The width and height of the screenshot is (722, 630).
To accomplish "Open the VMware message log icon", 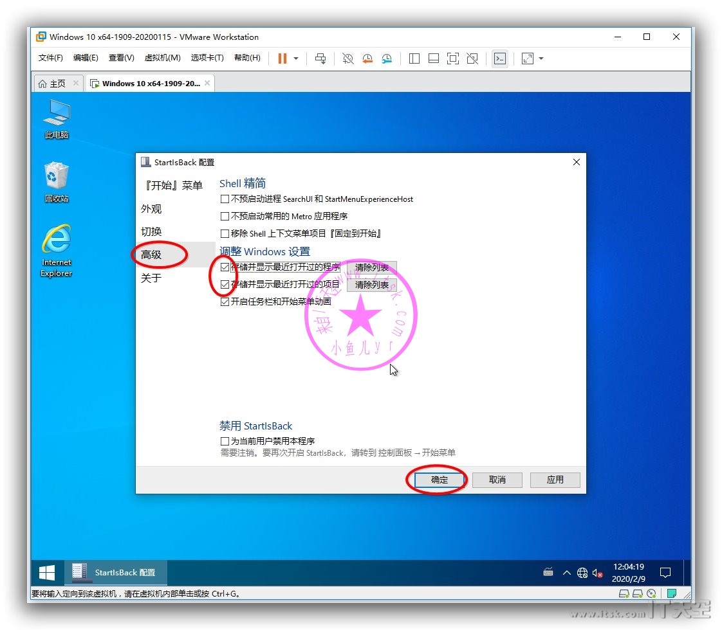I will pyautogui.click(x=672, y=593).
